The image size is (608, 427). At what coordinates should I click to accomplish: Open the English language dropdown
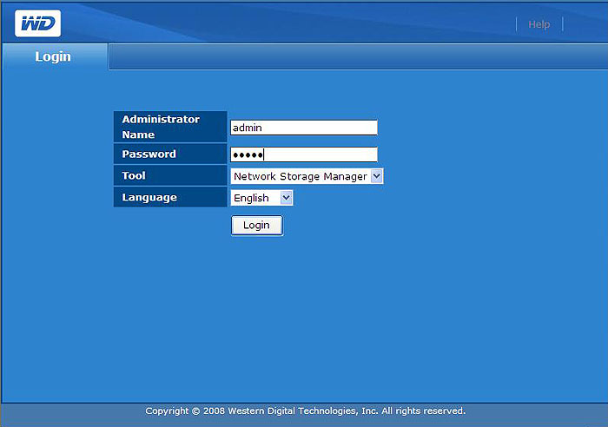[x=261, y=198]
